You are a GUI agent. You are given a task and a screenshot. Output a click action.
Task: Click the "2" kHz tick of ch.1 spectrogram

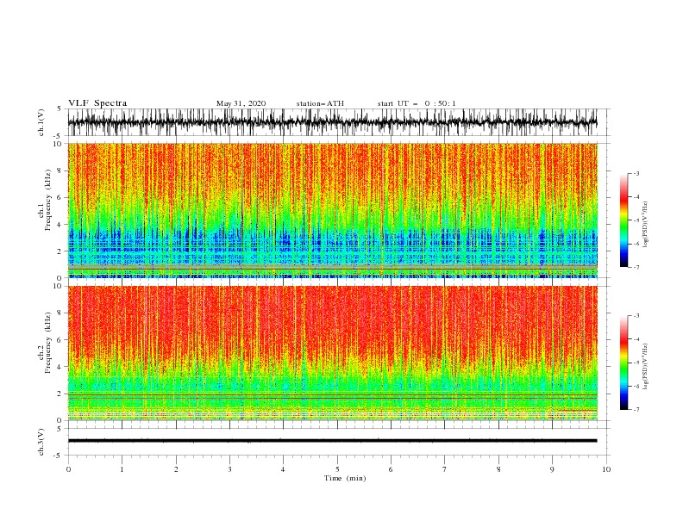(x=60, y=251)
